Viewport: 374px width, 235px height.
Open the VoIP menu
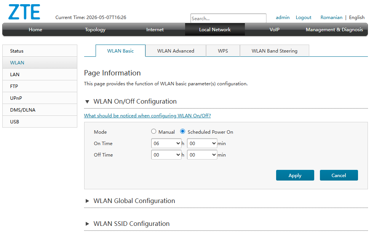[275, 30]
